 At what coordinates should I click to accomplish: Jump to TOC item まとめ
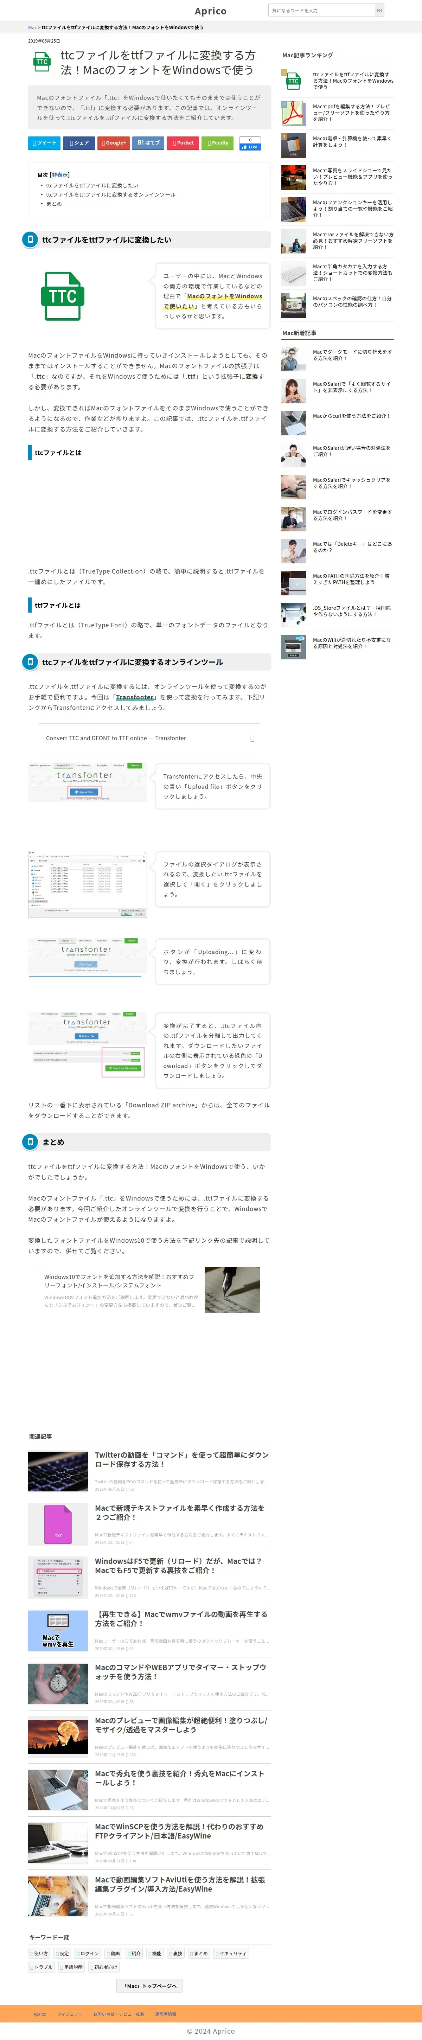coord(54,204)
